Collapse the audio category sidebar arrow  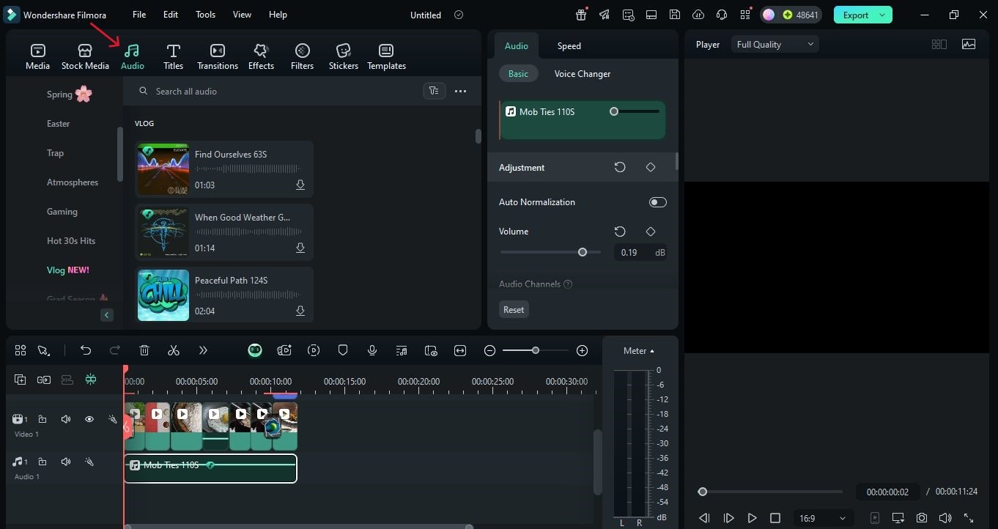[107, 315]
